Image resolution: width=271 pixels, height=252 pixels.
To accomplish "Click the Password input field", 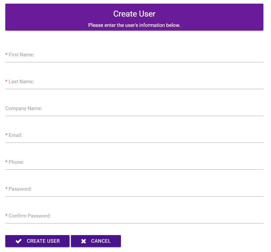I will pyautogui.click(x=133, y=193).
